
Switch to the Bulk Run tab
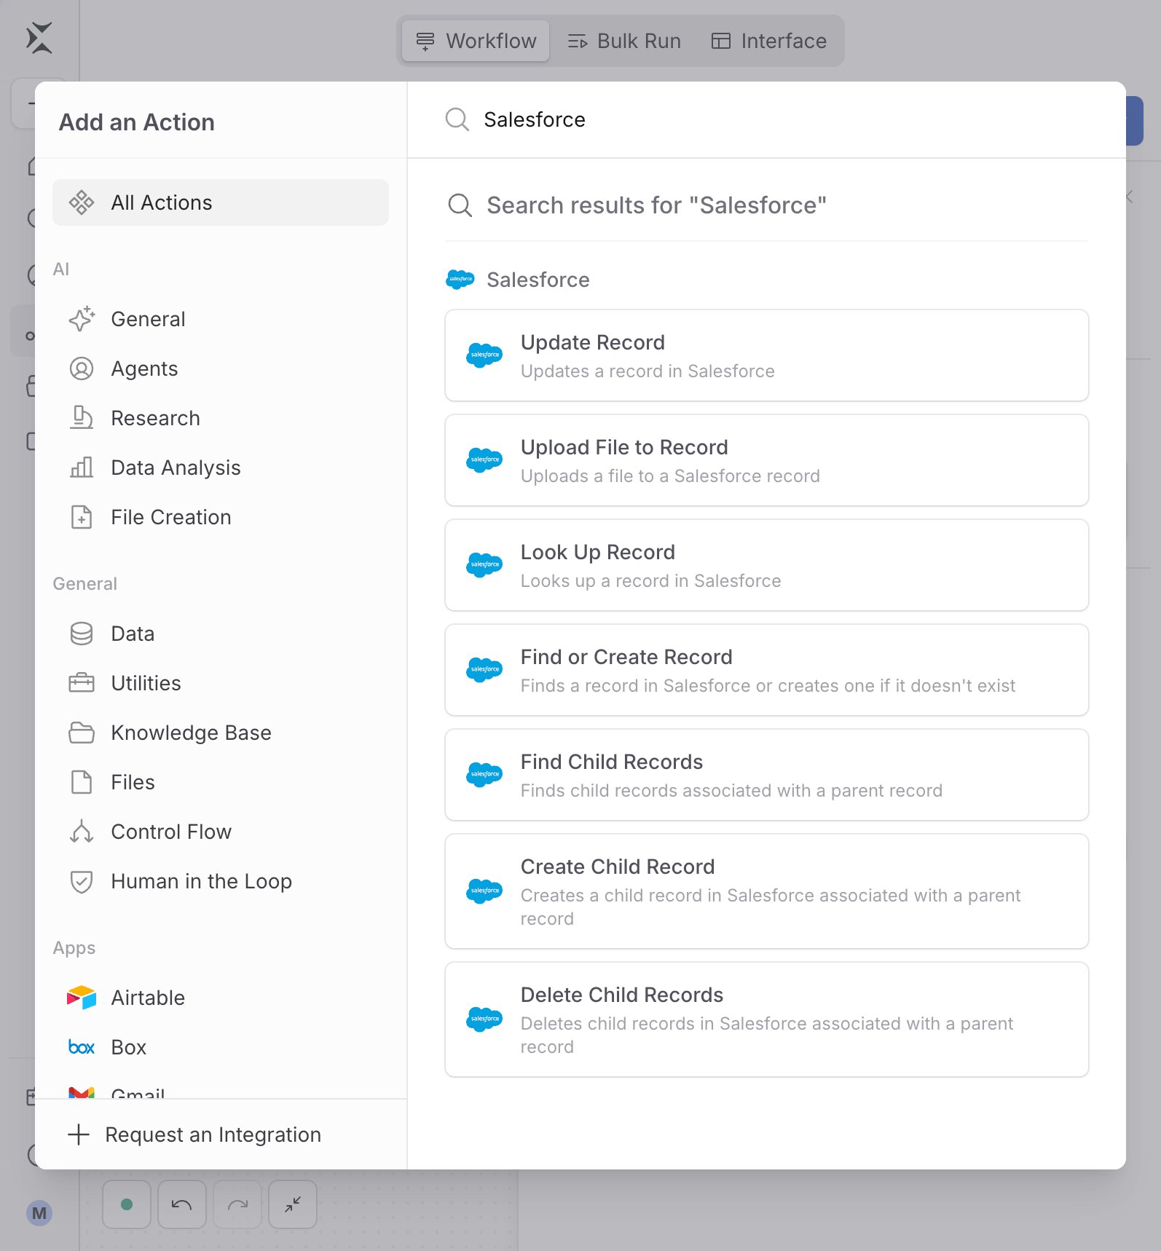pos(624,41)
